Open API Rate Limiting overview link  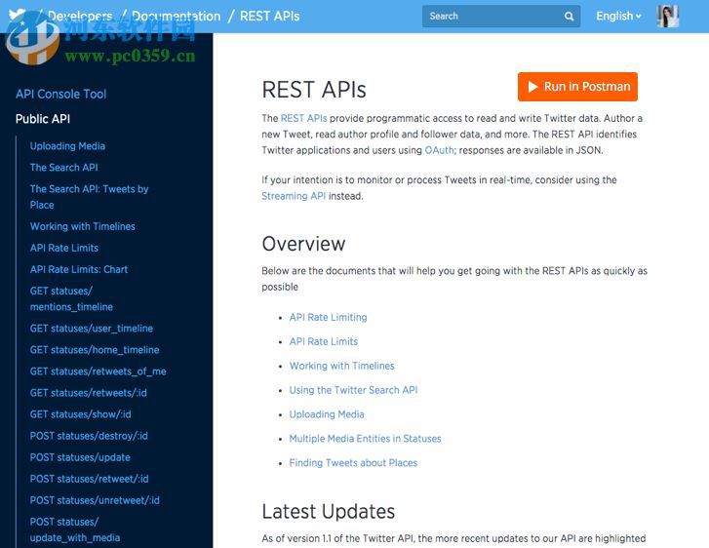[329, 318]
